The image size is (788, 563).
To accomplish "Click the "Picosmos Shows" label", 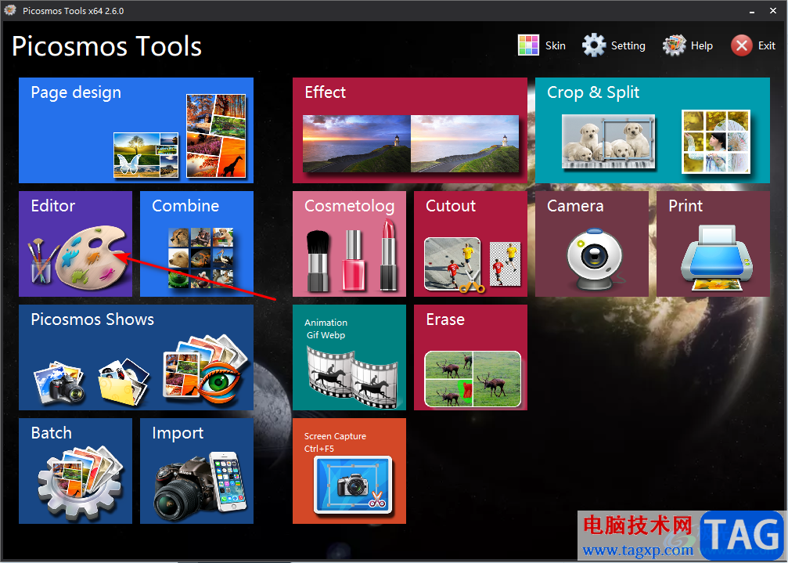I will (x=92, y=319).
